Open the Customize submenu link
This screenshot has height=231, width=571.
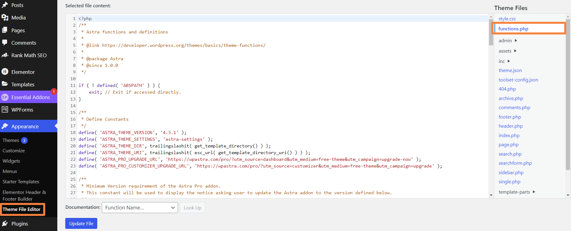14,150
